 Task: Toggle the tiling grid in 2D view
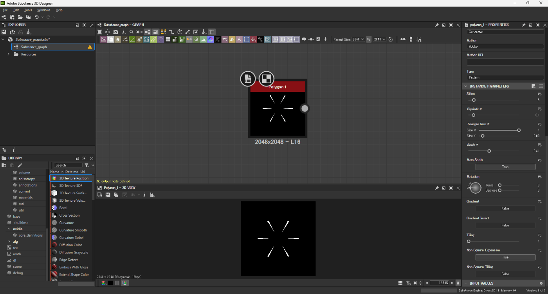pos(400,283)
